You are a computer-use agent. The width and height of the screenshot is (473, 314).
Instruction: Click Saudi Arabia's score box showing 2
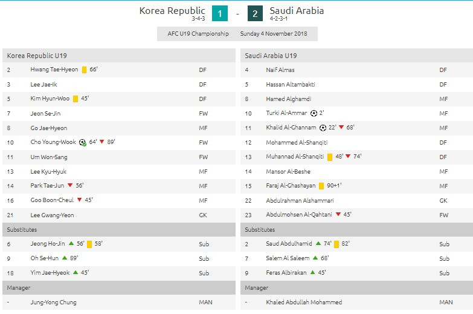[255, 13]
